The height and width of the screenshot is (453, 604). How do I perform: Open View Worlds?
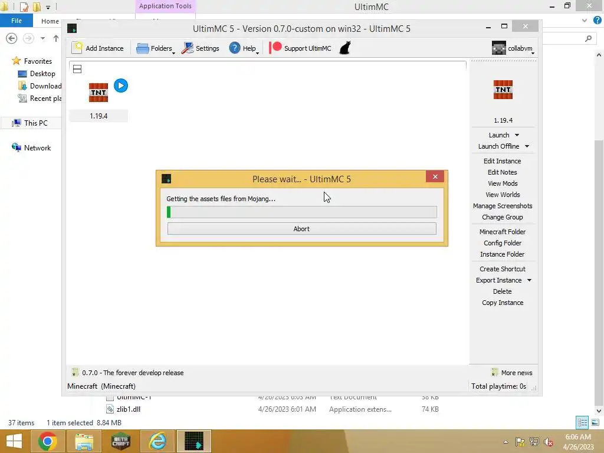point(503,195)
